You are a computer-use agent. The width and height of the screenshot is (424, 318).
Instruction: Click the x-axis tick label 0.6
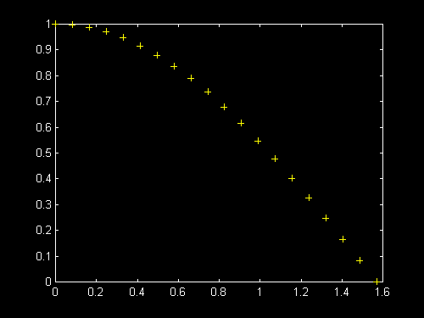(x=177, y=292)
